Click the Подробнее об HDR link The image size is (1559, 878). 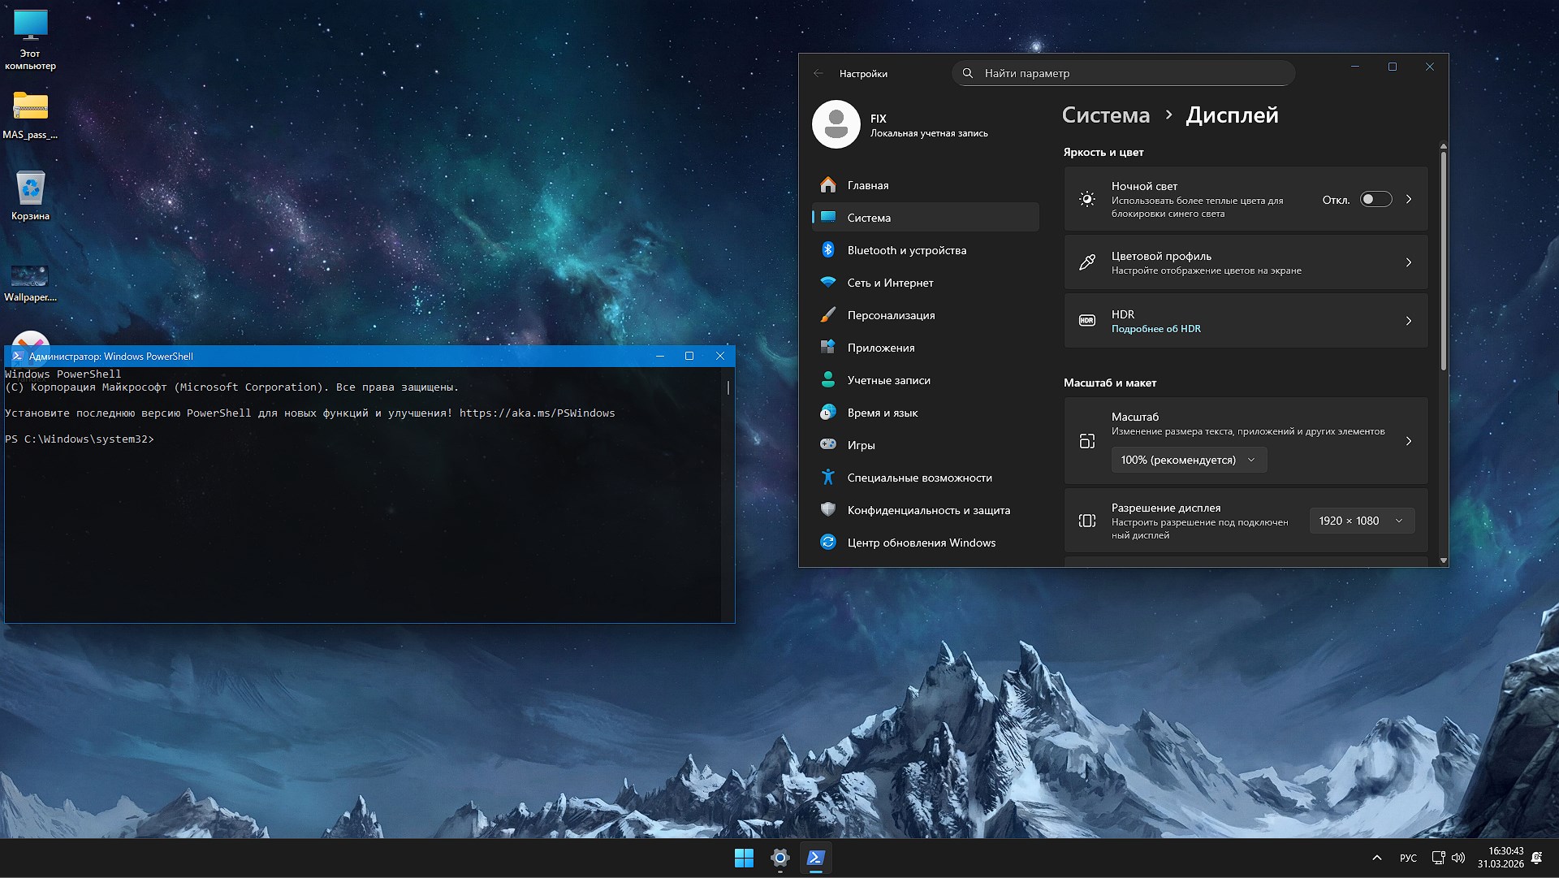click(x=1155, y=329)
